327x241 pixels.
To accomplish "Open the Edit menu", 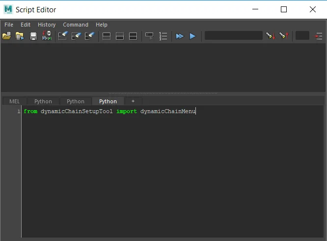I will click(26, 25).
